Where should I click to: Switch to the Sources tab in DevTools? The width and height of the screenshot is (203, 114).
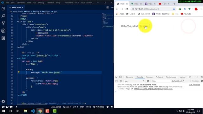click(149, 77)
